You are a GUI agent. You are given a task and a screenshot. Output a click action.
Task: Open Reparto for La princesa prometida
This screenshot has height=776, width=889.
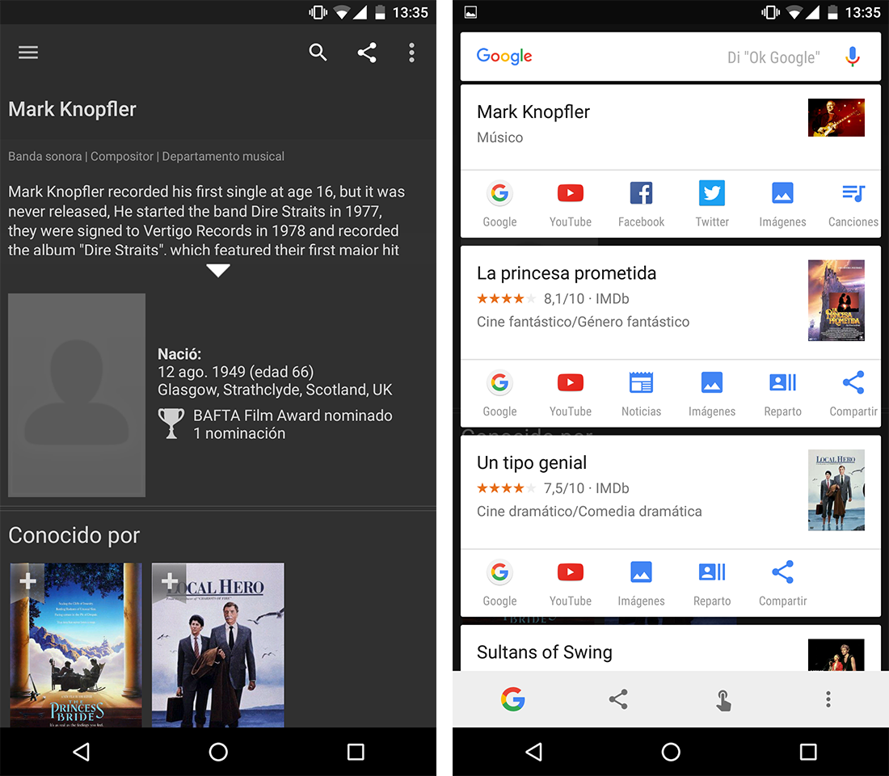click(782, 394)
